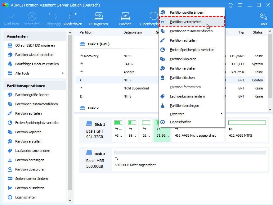Select the Wischen toolbar icon
The height and width of the screenshot is (205, 273).
125,16
